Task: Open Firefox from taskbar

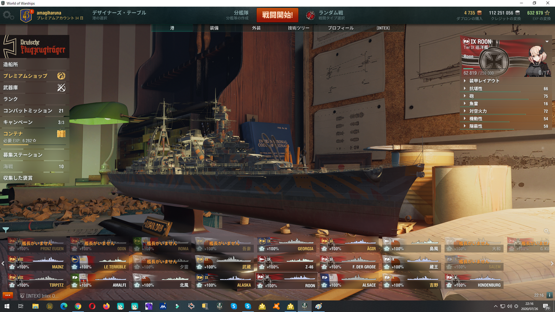Action: point(106,306)
